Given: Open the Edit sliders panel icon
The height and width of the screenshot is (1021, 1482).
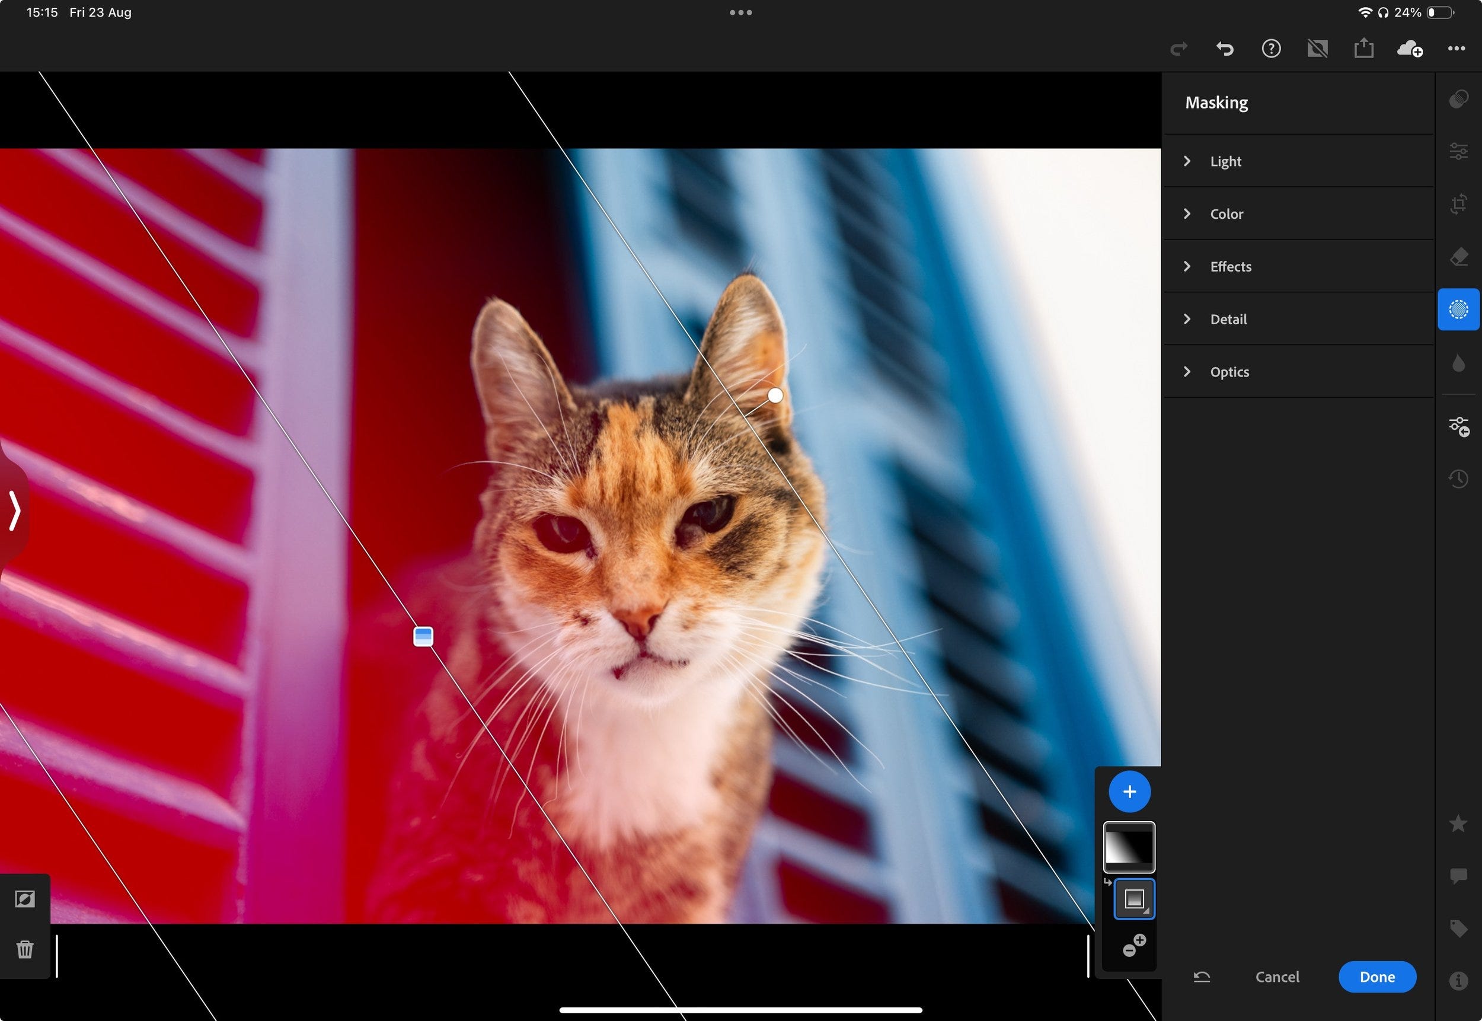Looking at the screenshot, I should pyautogui.click(x=1458, y=152).
